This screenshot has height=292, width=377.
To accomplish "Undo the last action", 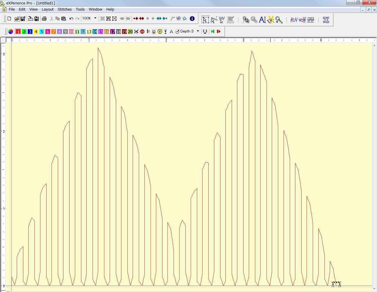I will tap(71, 19).
